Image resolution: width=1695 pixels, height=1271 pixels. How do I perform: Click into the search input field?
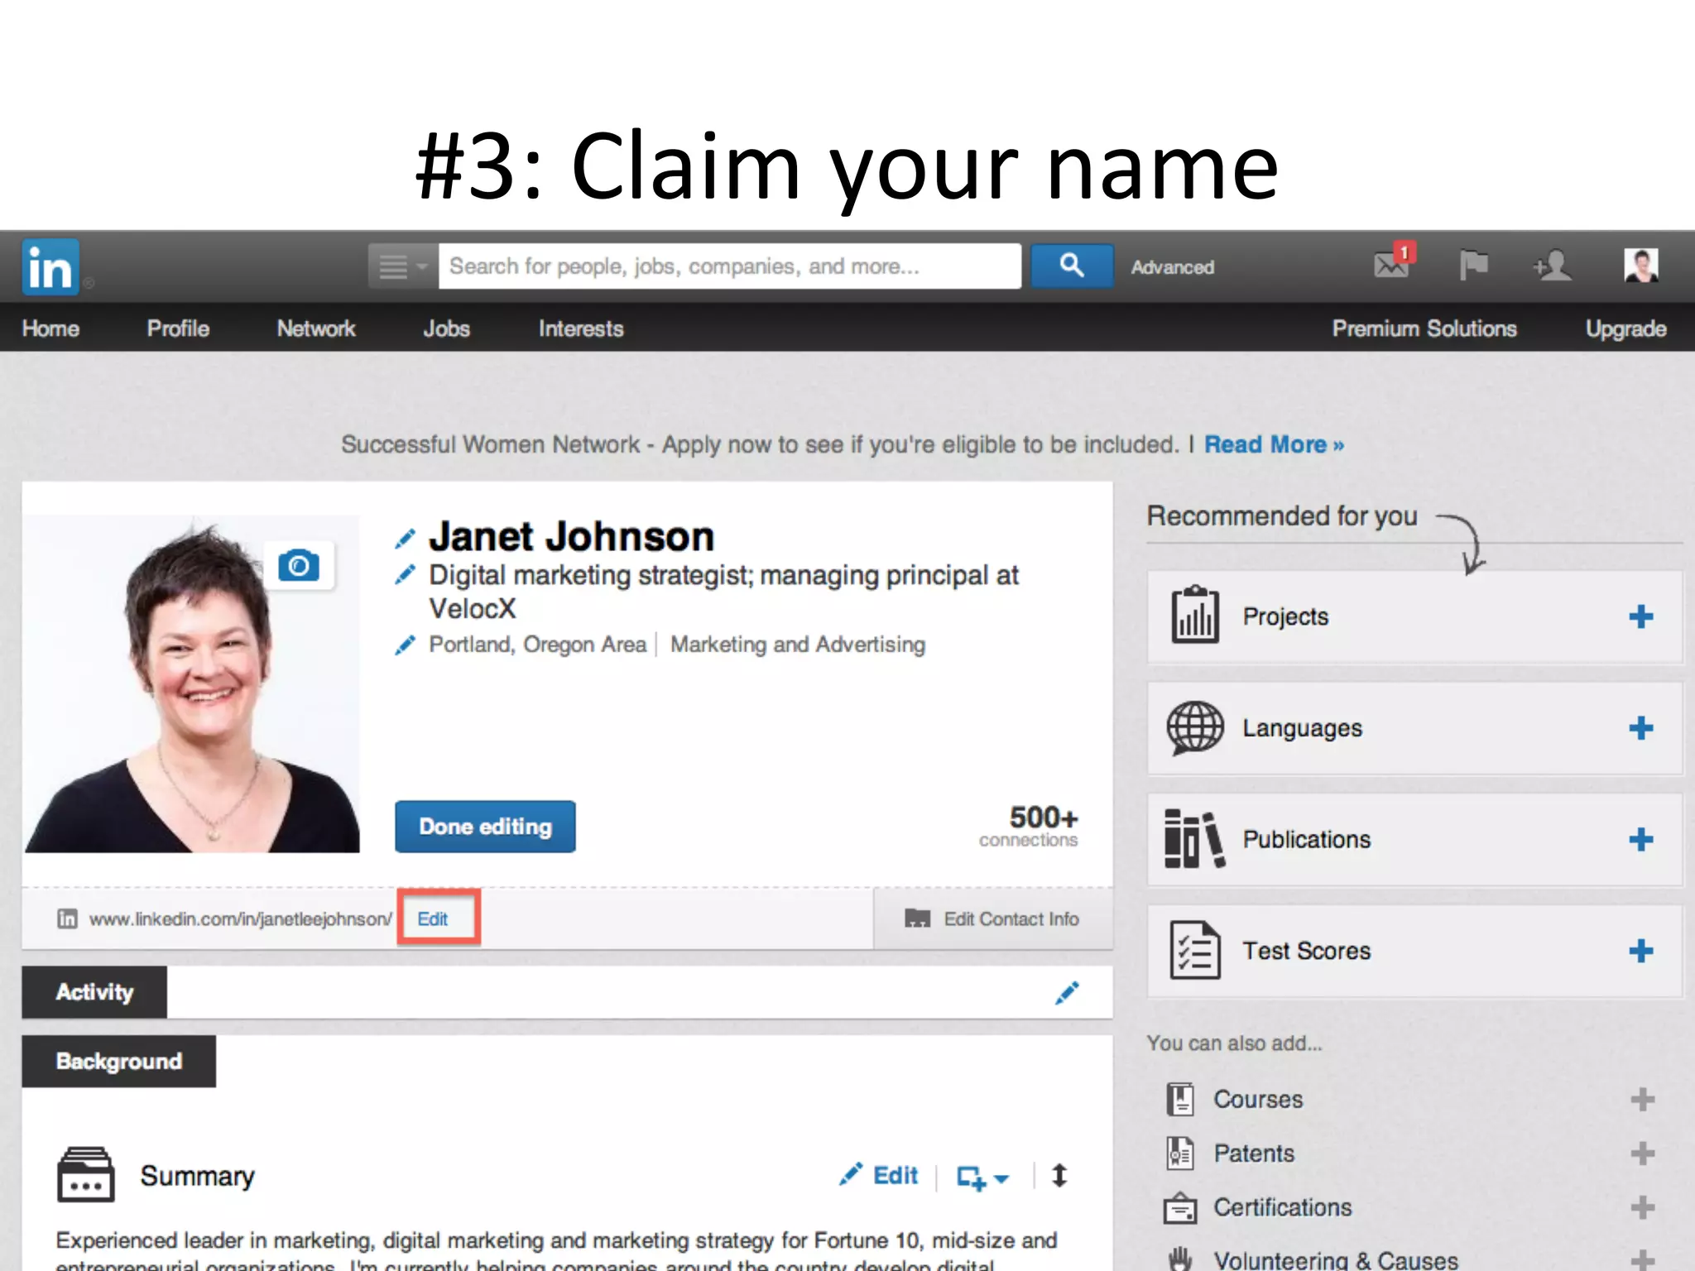(728, 266)
